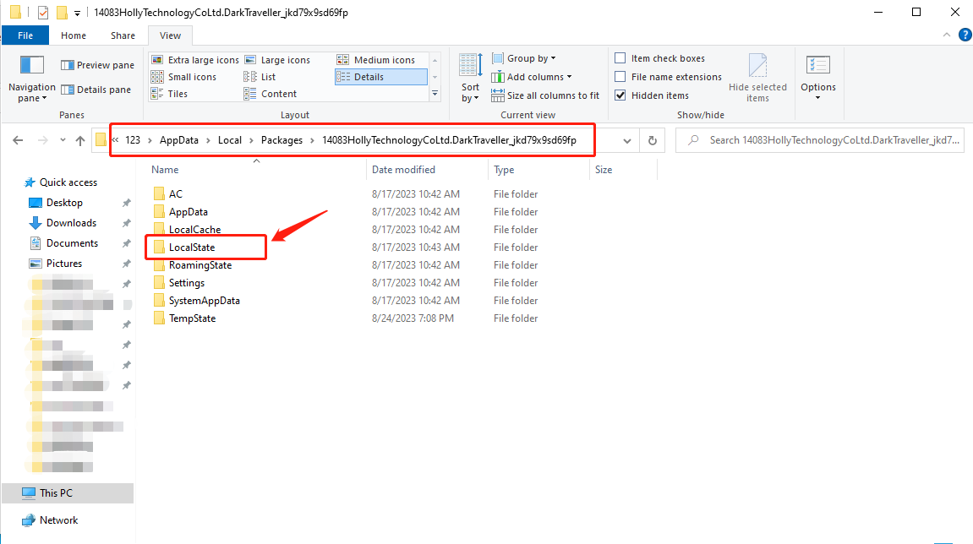
Task: Go forward with the forward arrow
Action: click(x=43, y=140)
